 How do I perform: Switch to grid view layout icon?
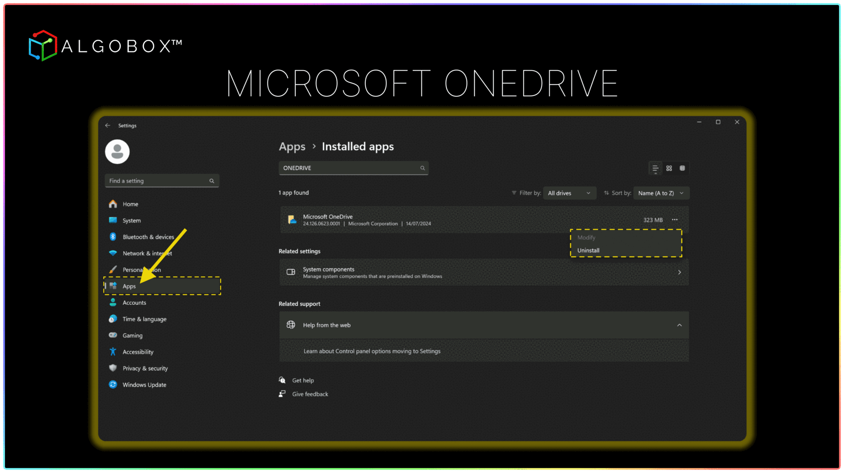[669, 168]
